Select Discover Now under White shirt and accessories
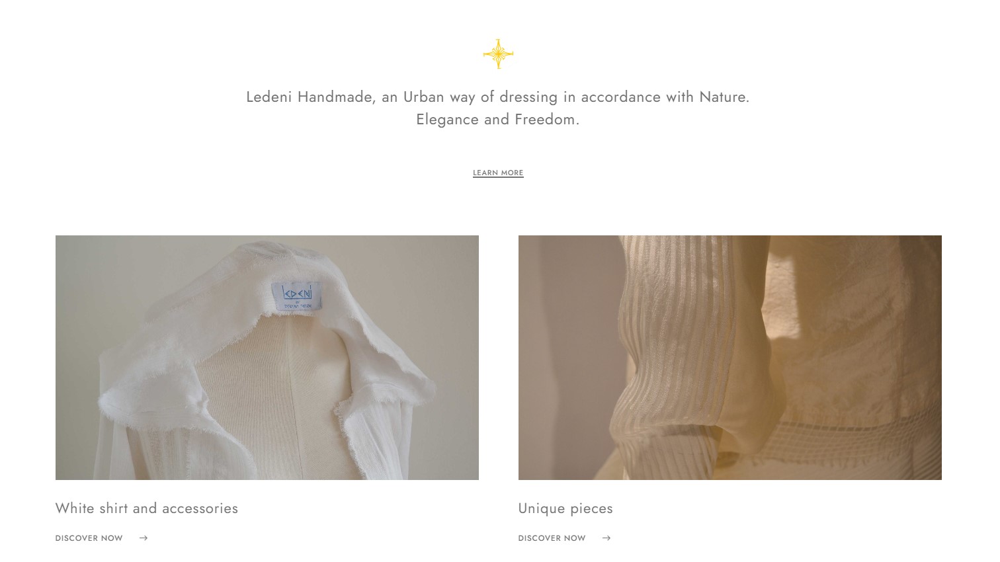The width and height of the screenshot is (1000, 562). 89,538
